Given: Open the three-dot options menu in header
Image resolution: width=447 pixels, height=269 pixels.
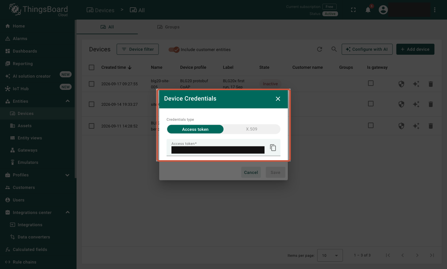Looking at the screenshot, I should pos(435,10).
